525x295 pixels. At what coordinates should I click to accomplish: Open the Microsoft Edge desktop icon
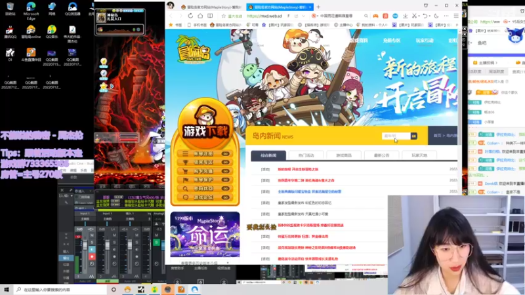point(31,10)
